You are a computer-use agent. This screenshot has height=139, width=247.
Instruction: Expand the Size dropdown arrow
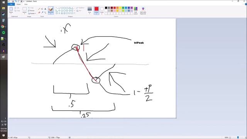pyautogui.click(x=90, y=14)
